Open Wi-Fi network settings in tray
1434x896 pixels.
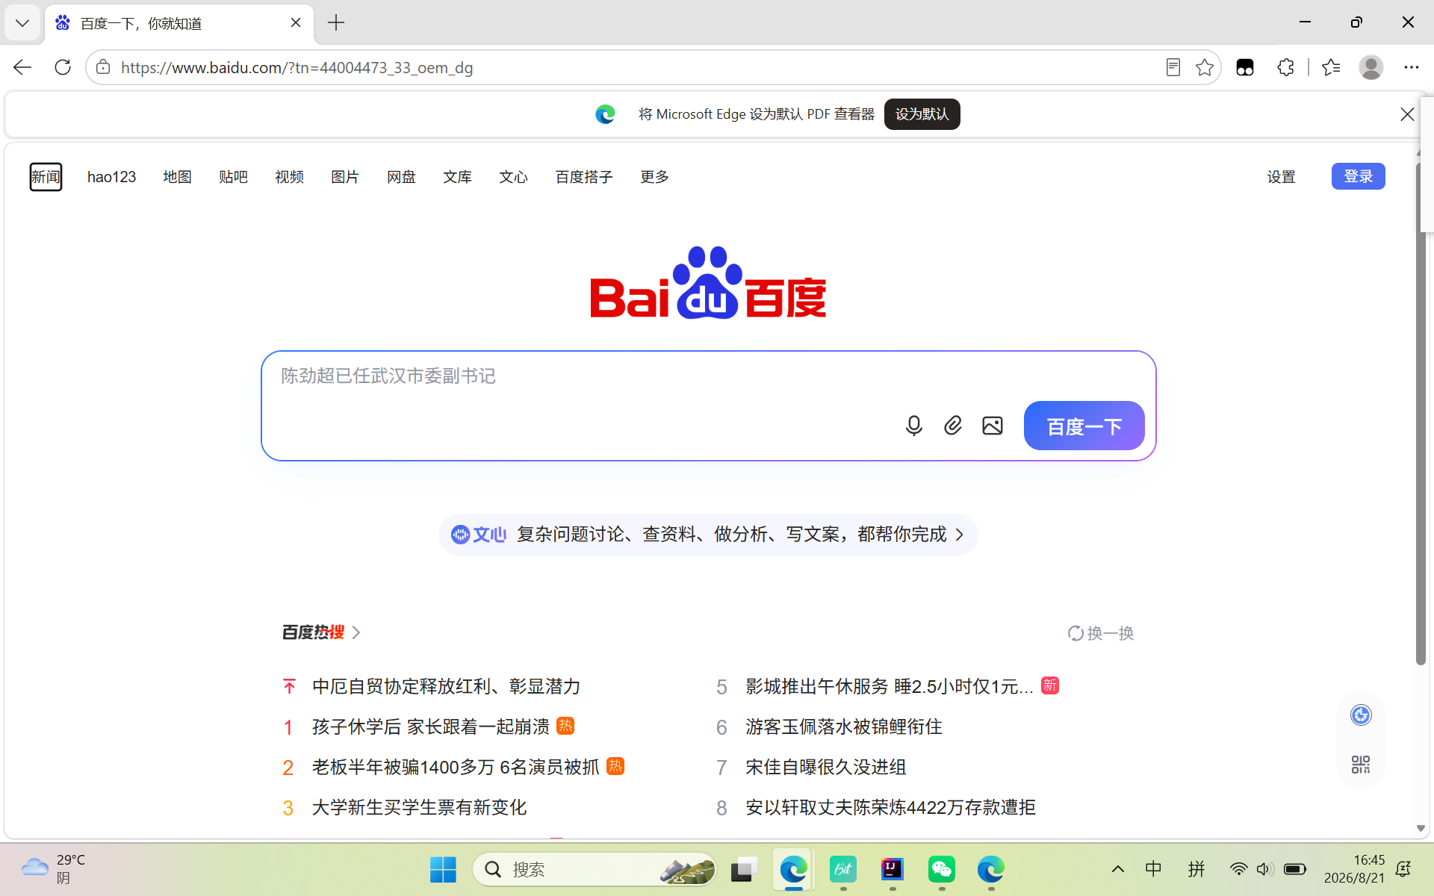[1238, 869]
